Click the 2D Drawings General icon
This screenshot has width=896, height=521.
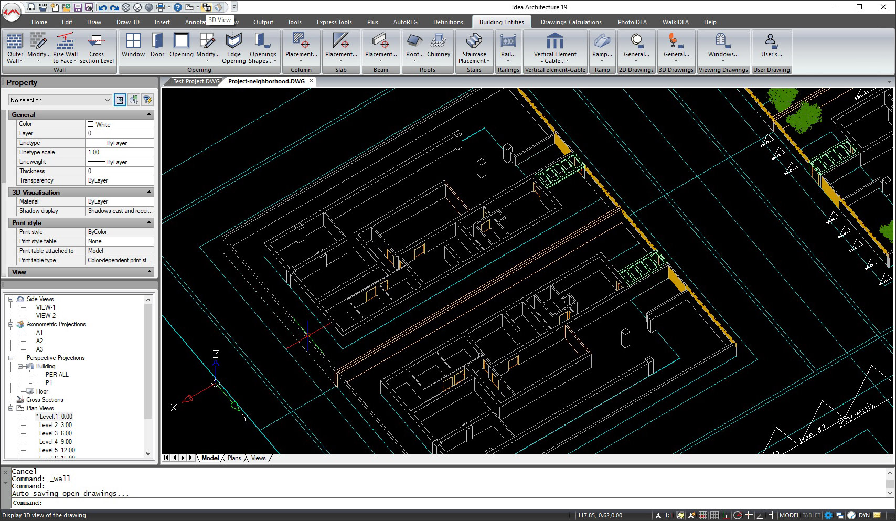pos(636,40)
